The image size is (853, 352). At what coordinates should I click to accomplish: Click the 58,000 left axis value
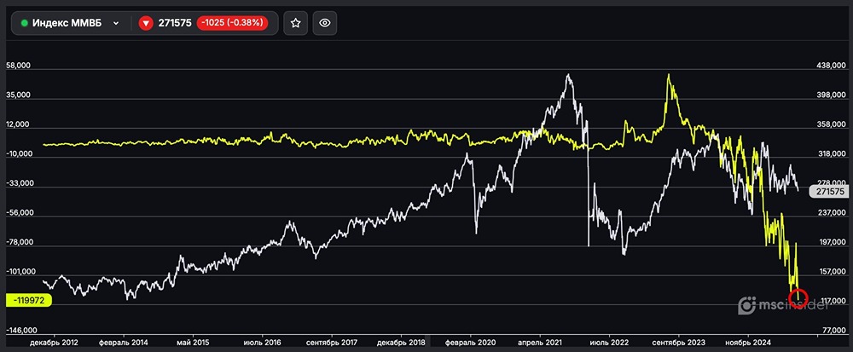point(18,65)
